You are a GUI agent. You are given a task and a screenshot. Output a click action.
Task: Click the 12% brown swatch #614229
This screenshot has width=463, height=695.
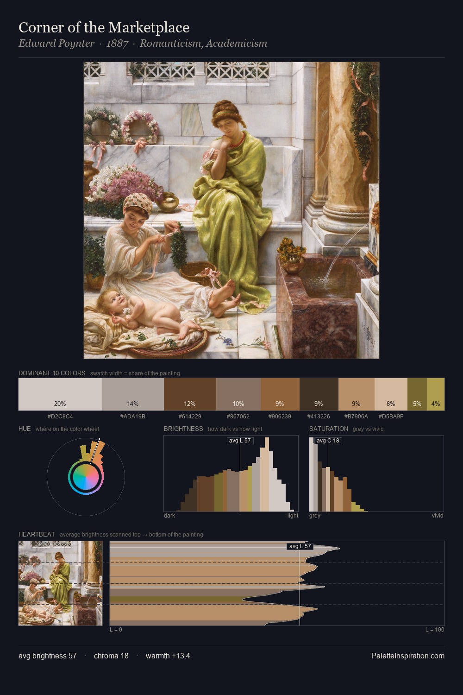[190, 394]
